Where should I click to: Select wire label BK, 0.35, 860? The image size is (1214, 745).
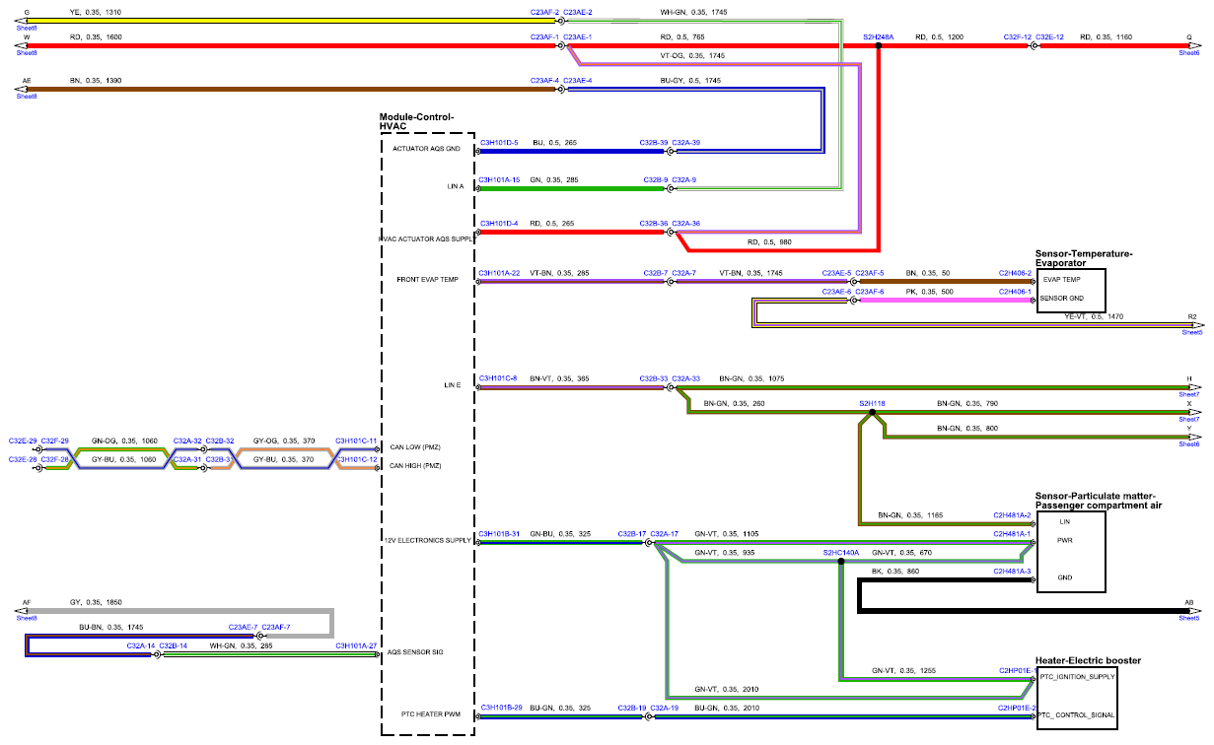(895, 571)
